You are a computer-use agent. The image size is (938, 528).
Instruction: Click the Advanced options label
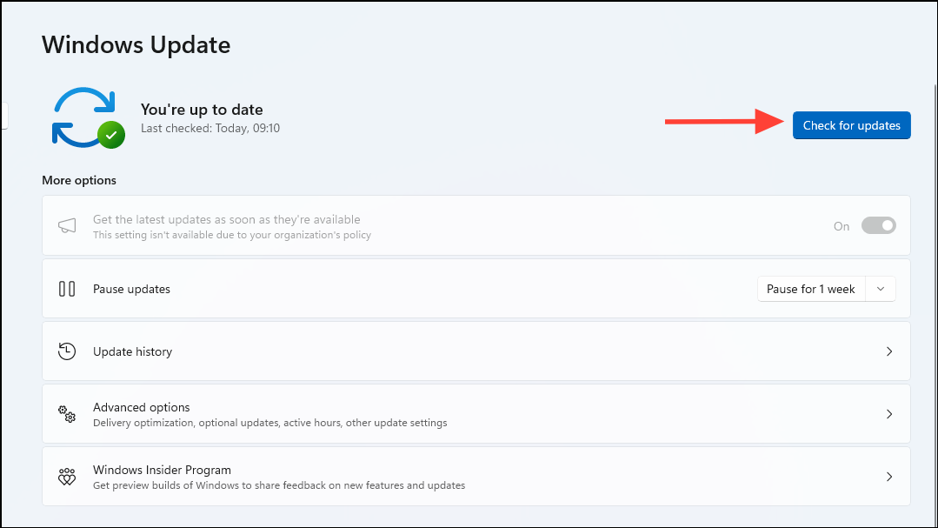[x=141, y=407]
